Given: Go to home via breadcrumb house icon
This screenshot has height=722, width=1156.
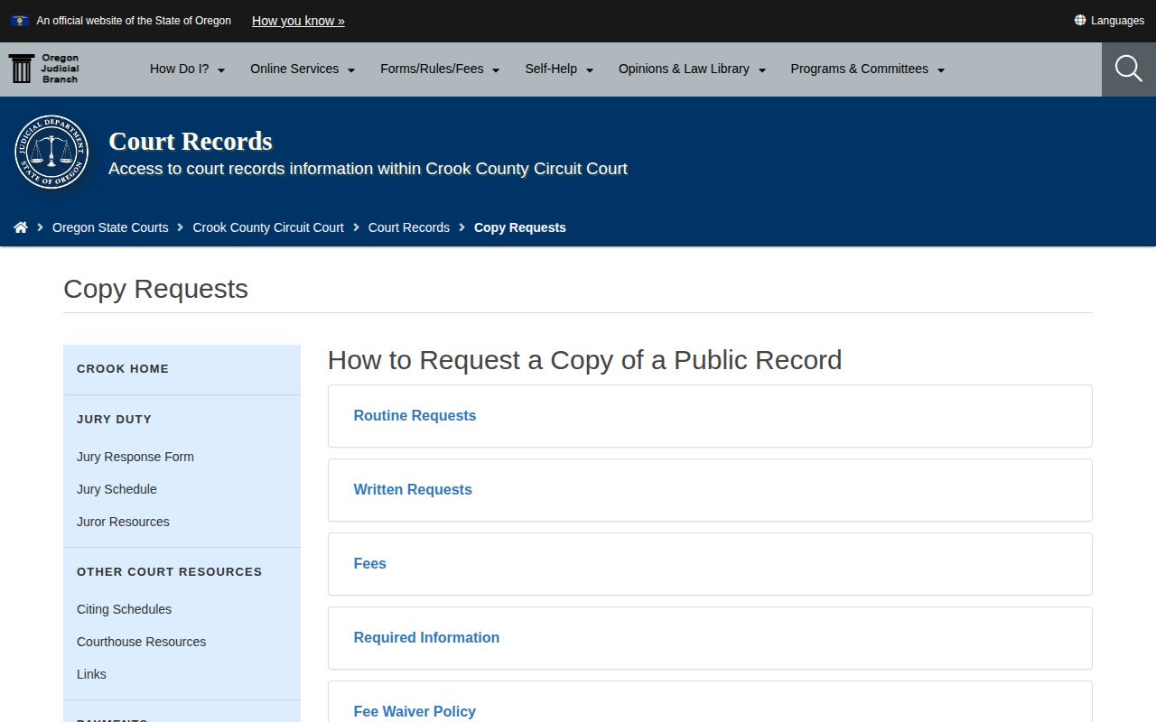Looking at the screenshot, I should tap(21, 227).
